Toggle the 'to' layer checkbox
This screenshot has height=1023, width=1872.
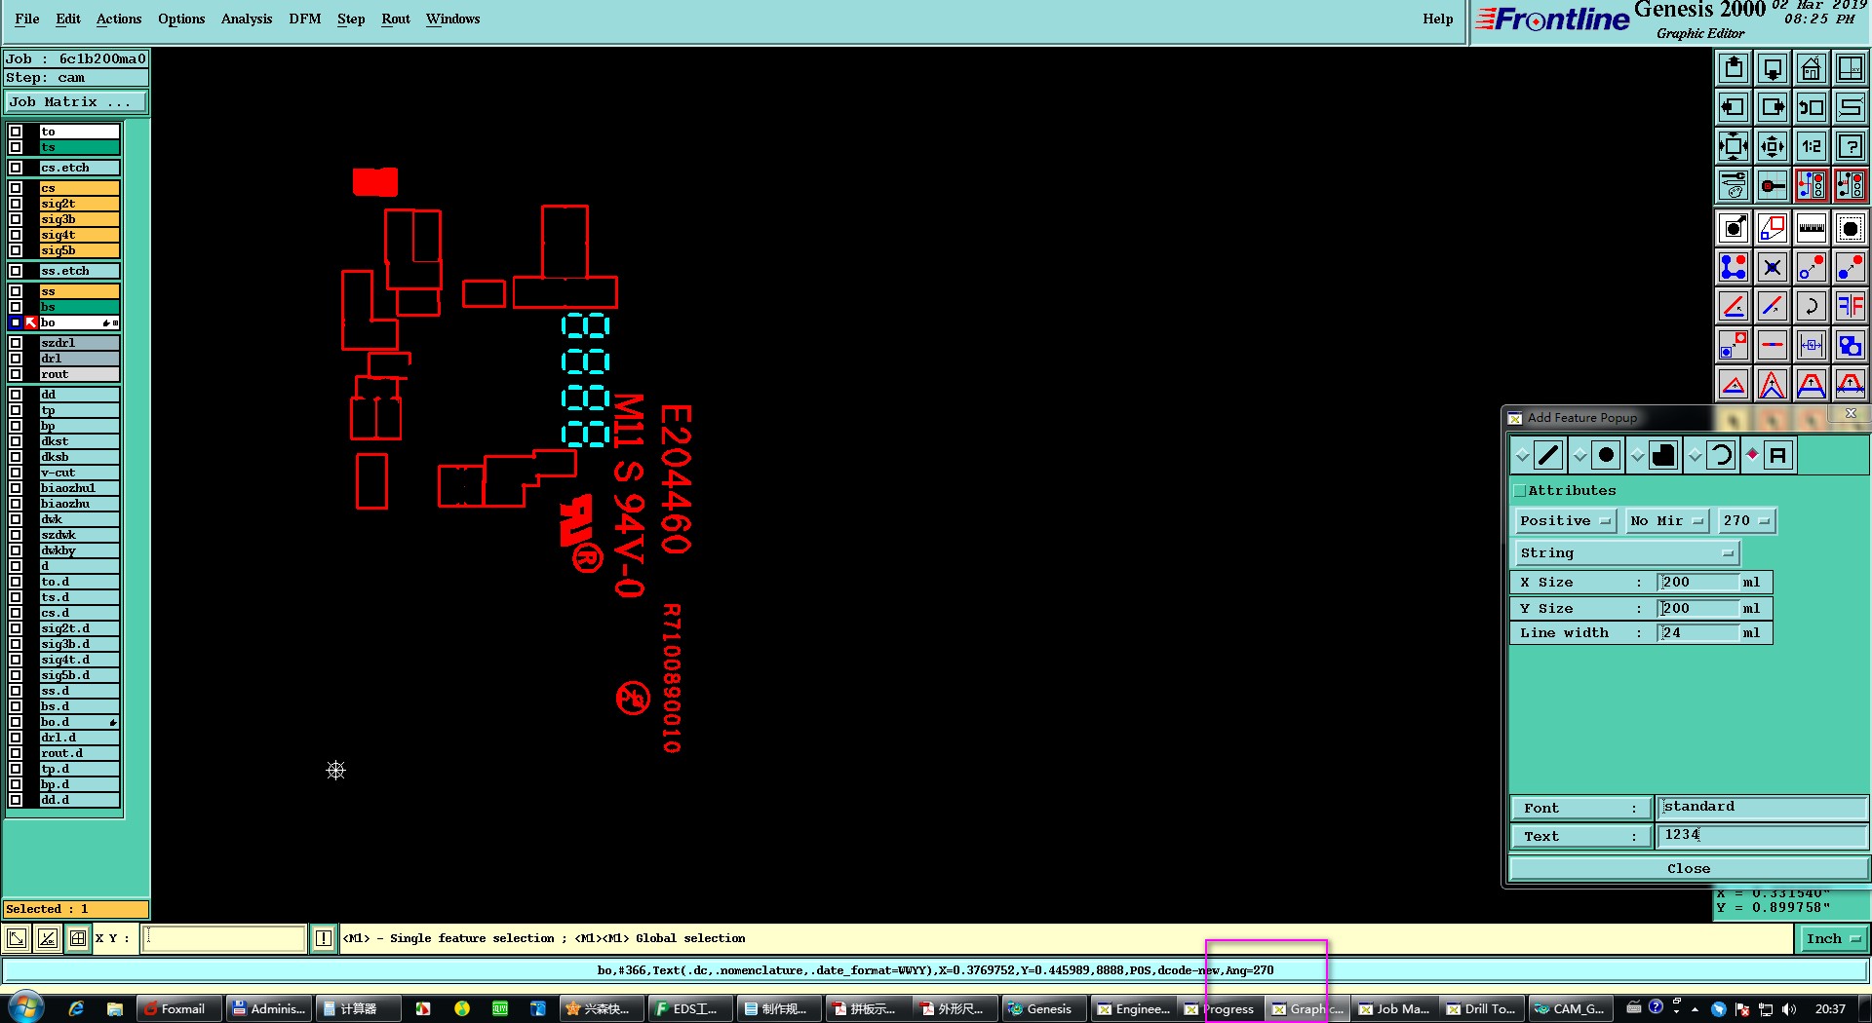tap(16, 132)
